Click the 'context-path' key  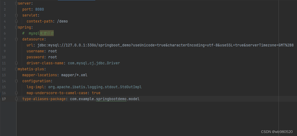click(x=40, y=21)
